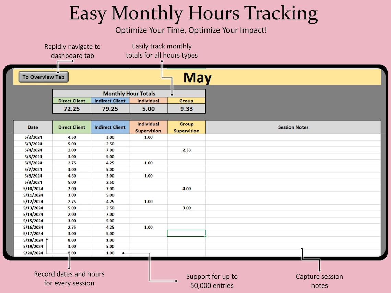Select the Date column header
Screen dimensions: 391x293
pyautogui.click(x=33, y=127)
